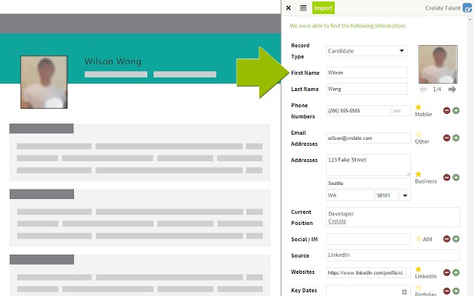Remove the LinkedIn website row
Viewport: 474px width, 296px height.
coord(447,272)
